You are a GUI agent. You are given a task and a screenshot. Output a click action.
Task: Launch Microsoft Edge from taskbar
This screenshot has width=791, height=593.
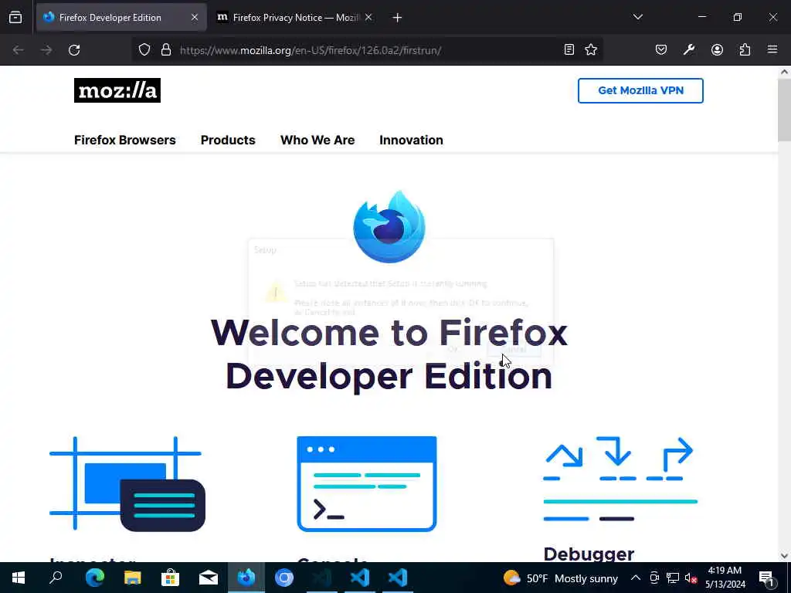[94, 578]
